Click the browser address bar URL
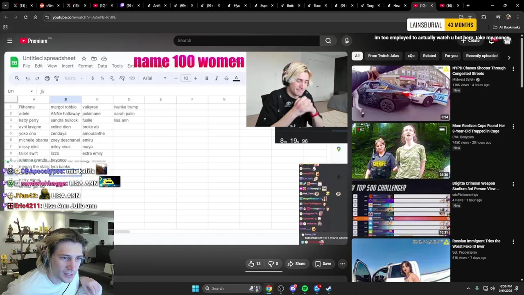The width and height of the screenshot is (524, 295). 84,17
